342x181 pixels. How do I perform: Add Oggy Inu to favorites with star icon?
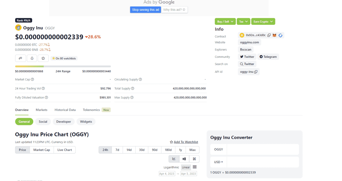coord(43,58)
